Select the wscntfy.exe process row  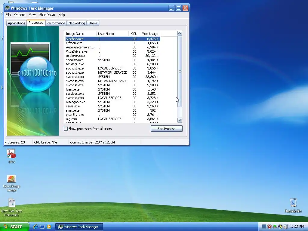pos(113,115)
